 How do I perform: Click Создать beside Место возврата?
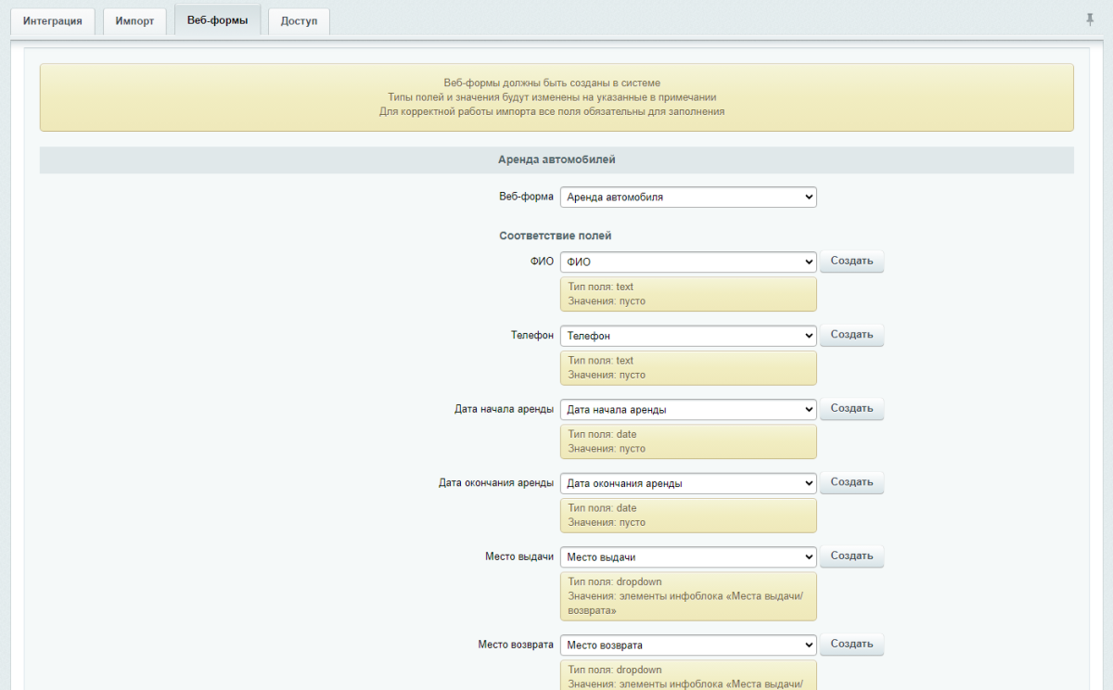[x=851, y=644]
